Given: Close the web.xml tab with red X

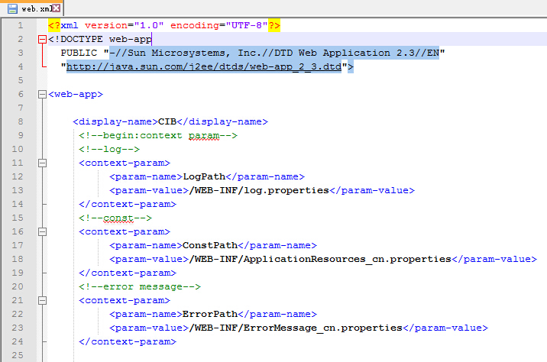Looking at the screenshot, I should click(x=57, y=8).
